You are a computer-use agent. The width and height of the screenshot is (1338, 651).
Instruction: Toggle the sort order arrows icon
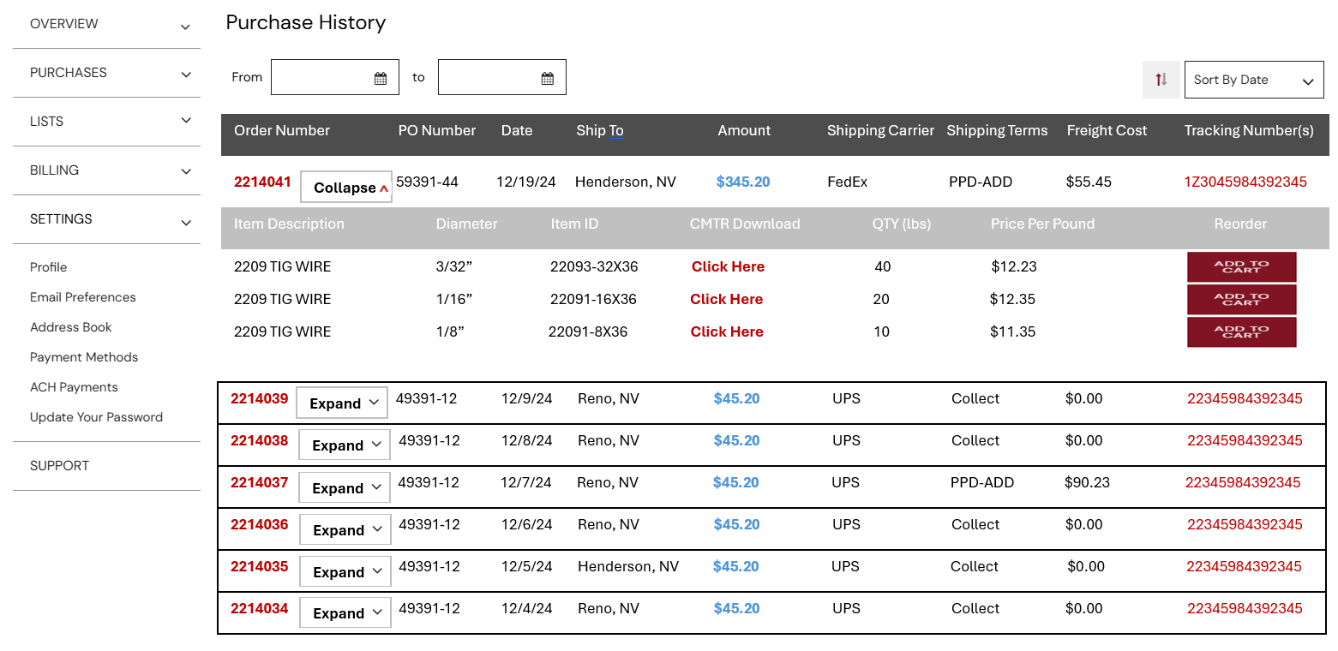coord(1161,80)
